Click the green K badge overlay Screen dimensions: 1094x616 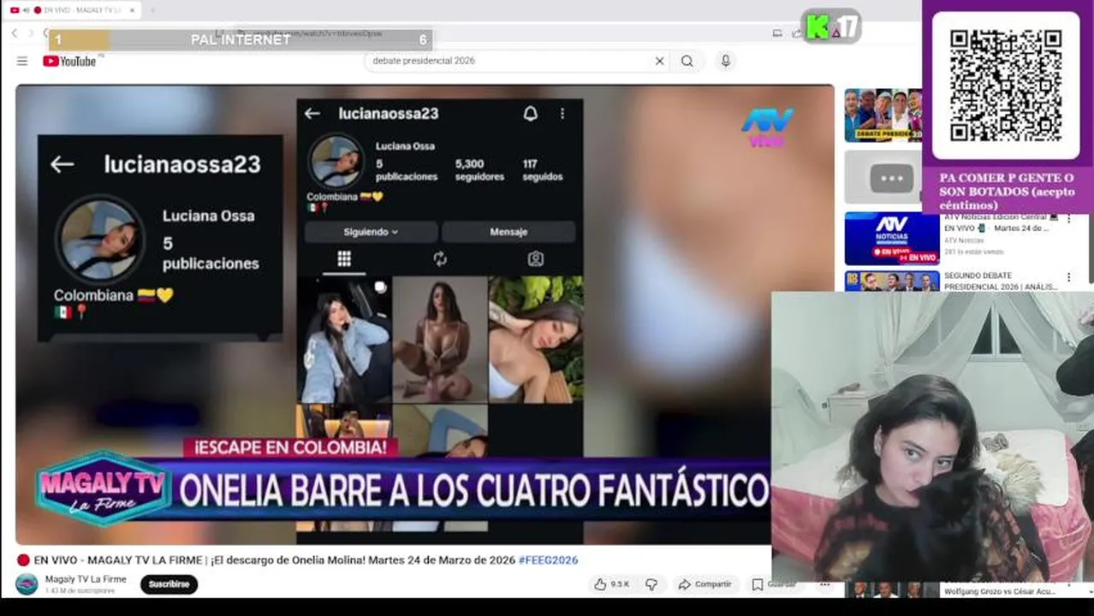pyautogui.click(x=831, y=27)
